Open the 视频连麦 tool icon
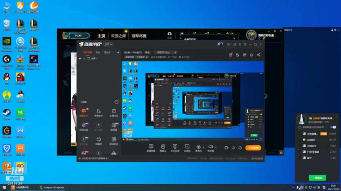The height and width of the screenshot is (191, 341). (84, 126)
